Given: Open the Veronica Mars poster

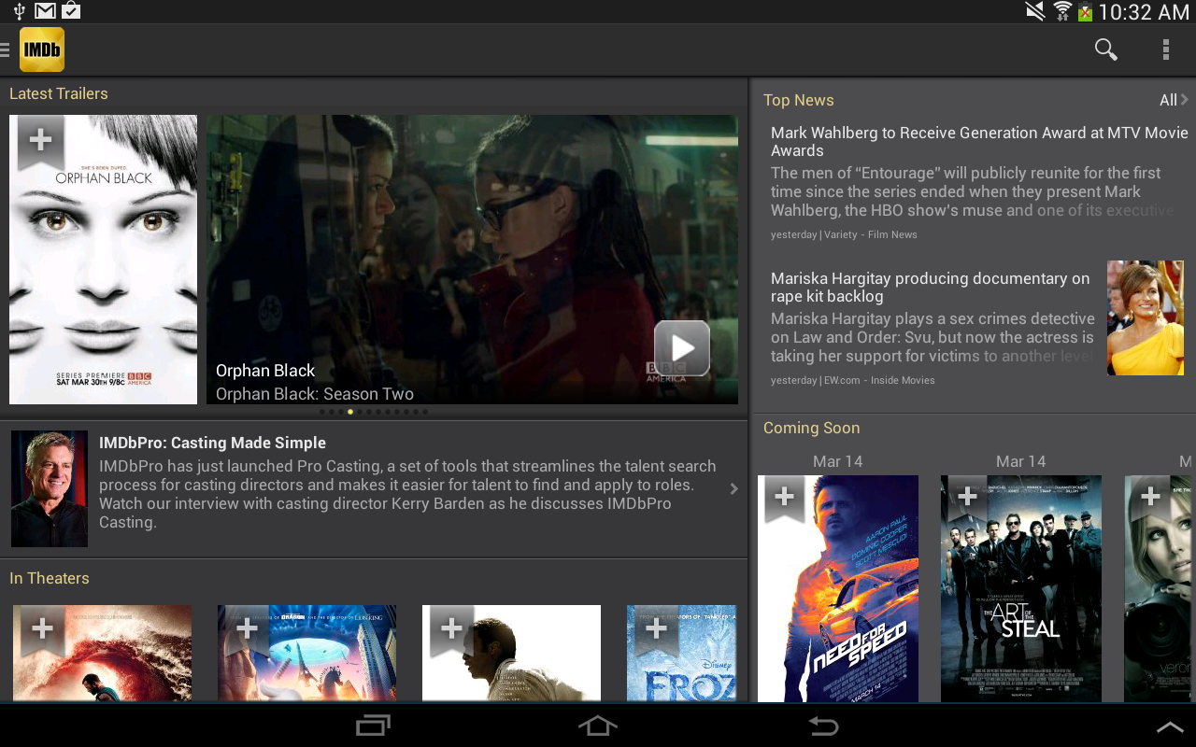Looking at the screenshot, I should tap(1160, 588).
